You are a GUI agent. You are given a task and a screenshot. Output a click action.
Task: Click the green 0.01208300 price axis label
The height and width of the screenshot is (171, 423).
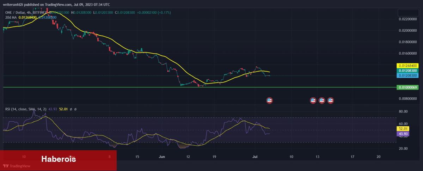408,71
